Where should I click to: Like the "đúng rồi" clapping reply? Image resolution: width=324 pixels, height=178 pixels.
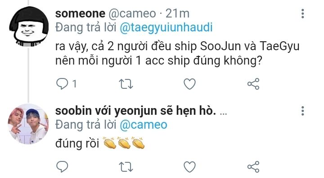(189, 167)
